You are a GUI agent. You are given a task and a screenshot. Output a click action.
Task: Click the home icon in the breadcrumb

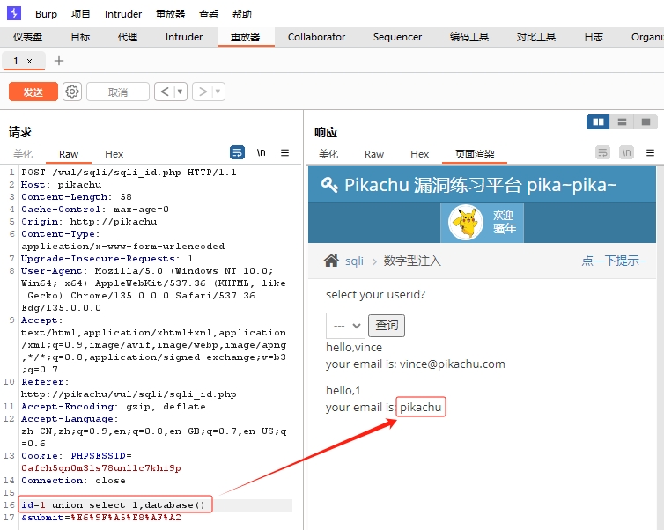331,261
